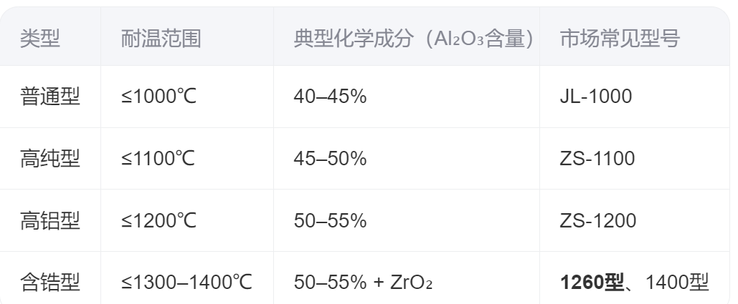This screenshot has width=738, height=304.
Task: Click the ZS-1100 model cell
Action: [x=597, y=158]
